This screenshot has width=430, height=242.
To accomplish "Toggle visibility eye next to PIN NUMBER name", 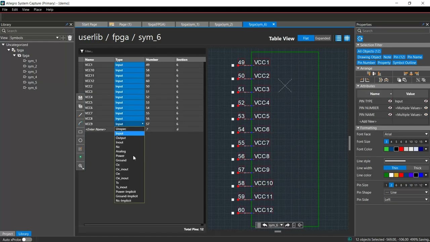I will (390, 108).
